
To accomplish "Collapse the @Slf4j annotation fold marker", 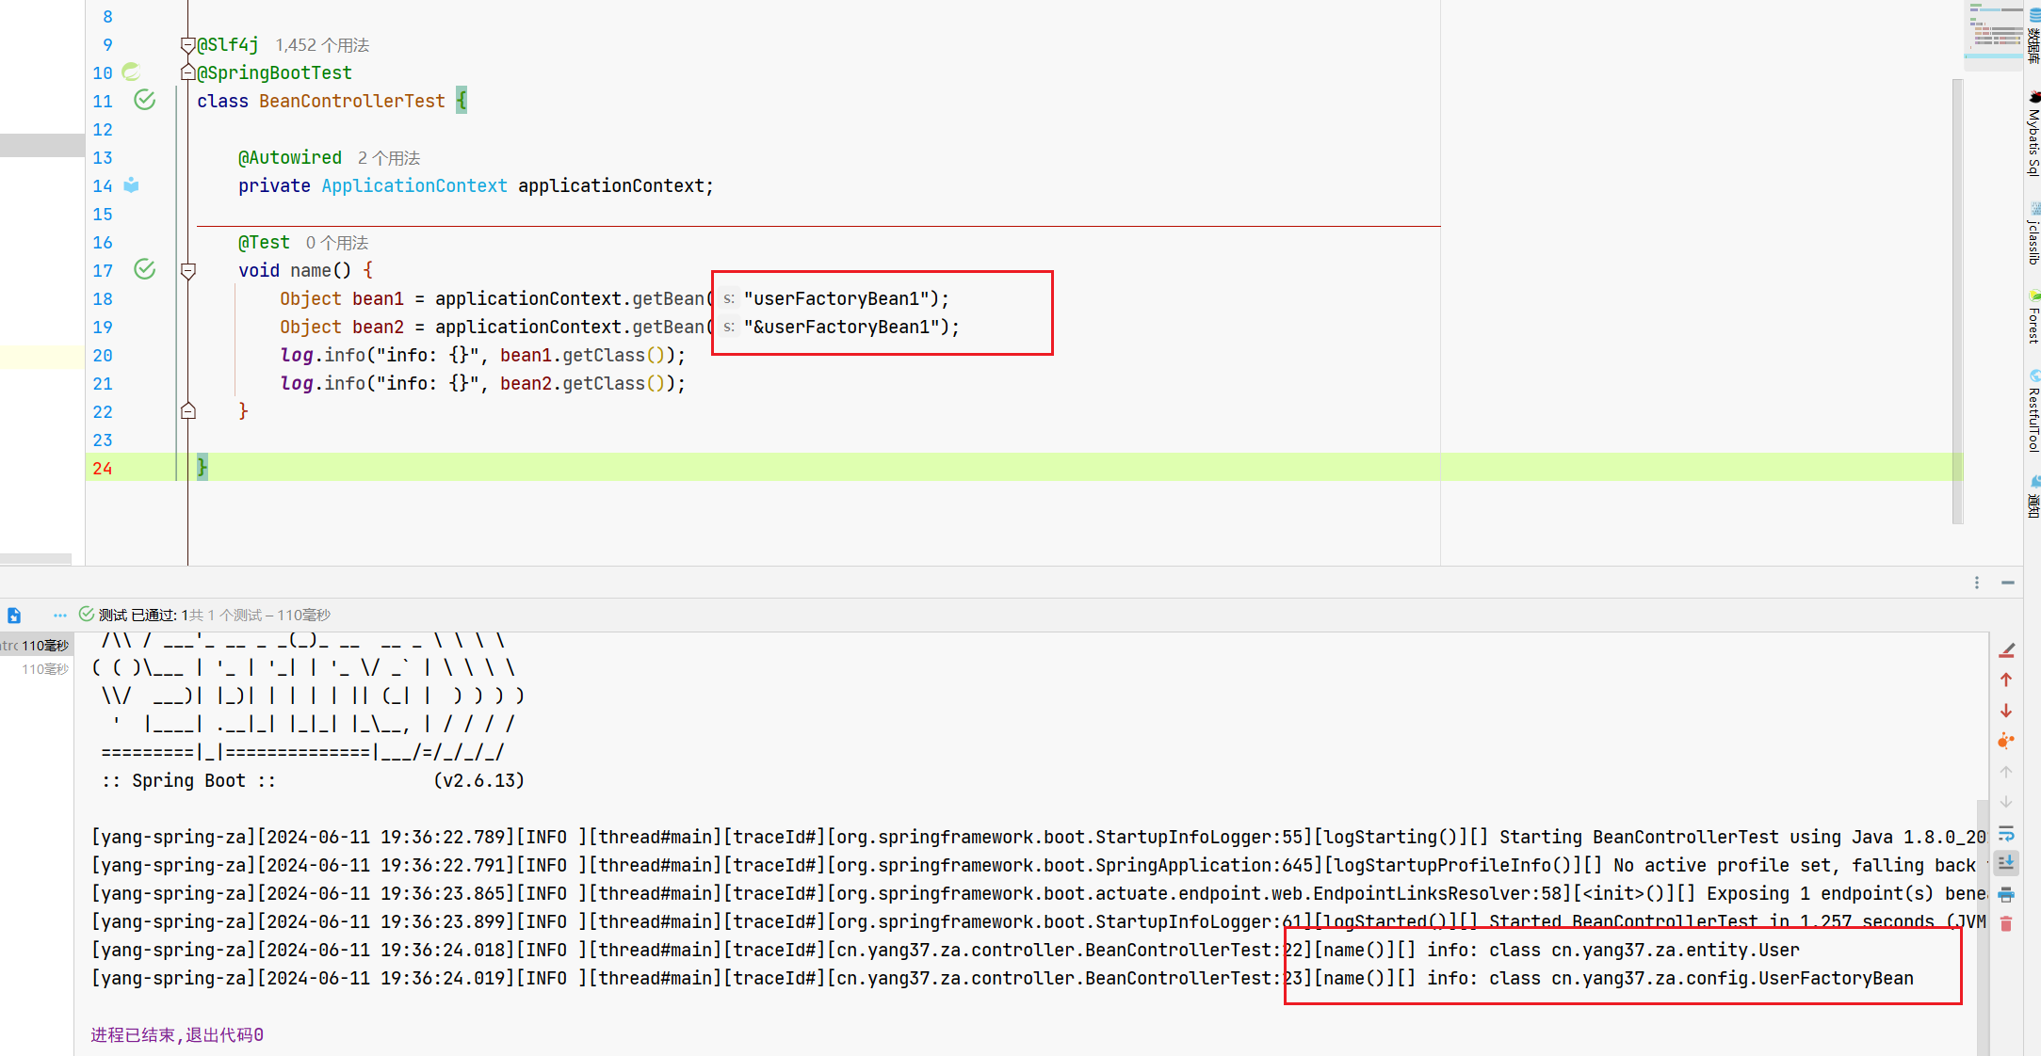I will (187, 44).
